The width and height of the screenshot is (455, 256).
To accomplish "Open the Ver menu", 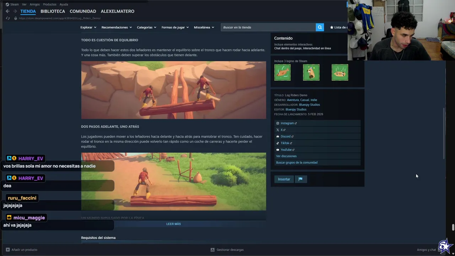I will click(x=24, y=4).
